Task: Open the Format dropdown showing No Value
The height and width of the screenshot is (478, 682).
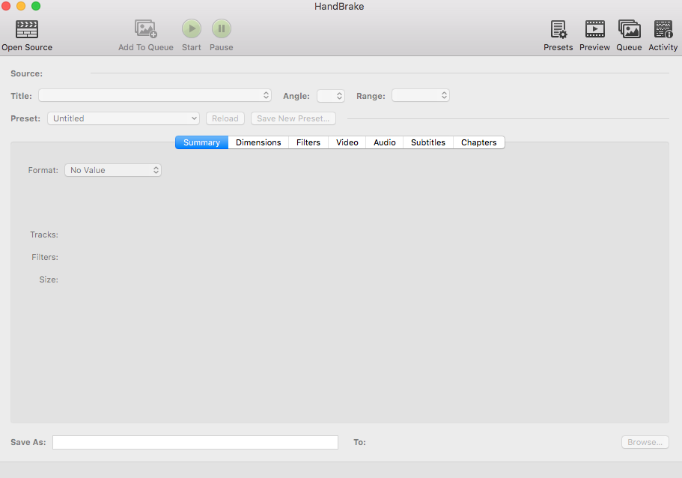Action: coord(113,170)
